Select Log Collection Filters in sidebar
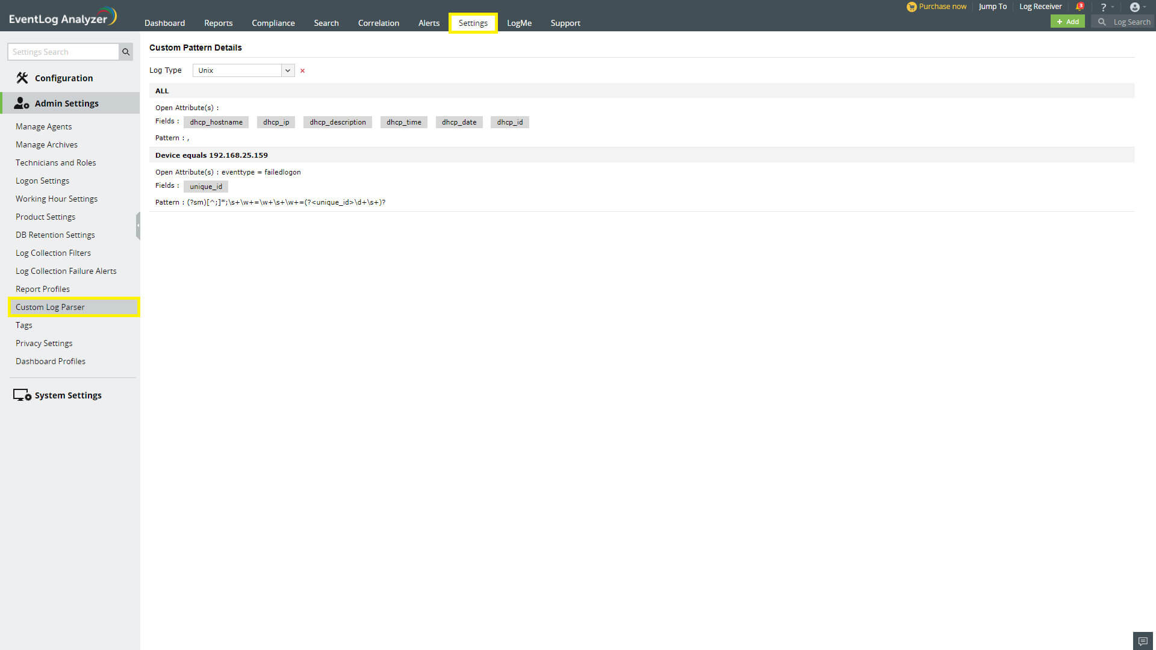 [53, 253]
